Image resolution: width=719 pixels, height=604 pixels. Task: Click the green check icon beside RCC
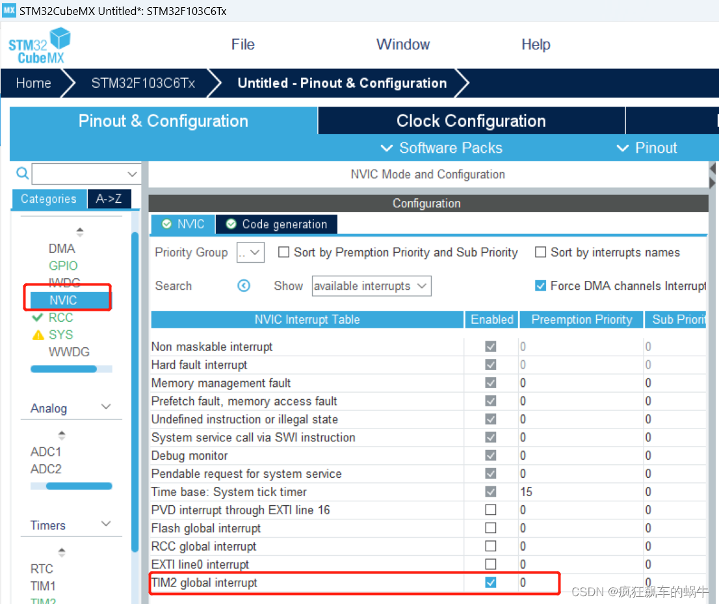pos(38,317)
